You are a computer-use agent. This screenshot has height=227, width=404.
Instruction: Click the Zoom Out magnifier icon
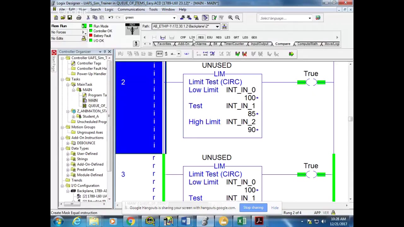237,18
